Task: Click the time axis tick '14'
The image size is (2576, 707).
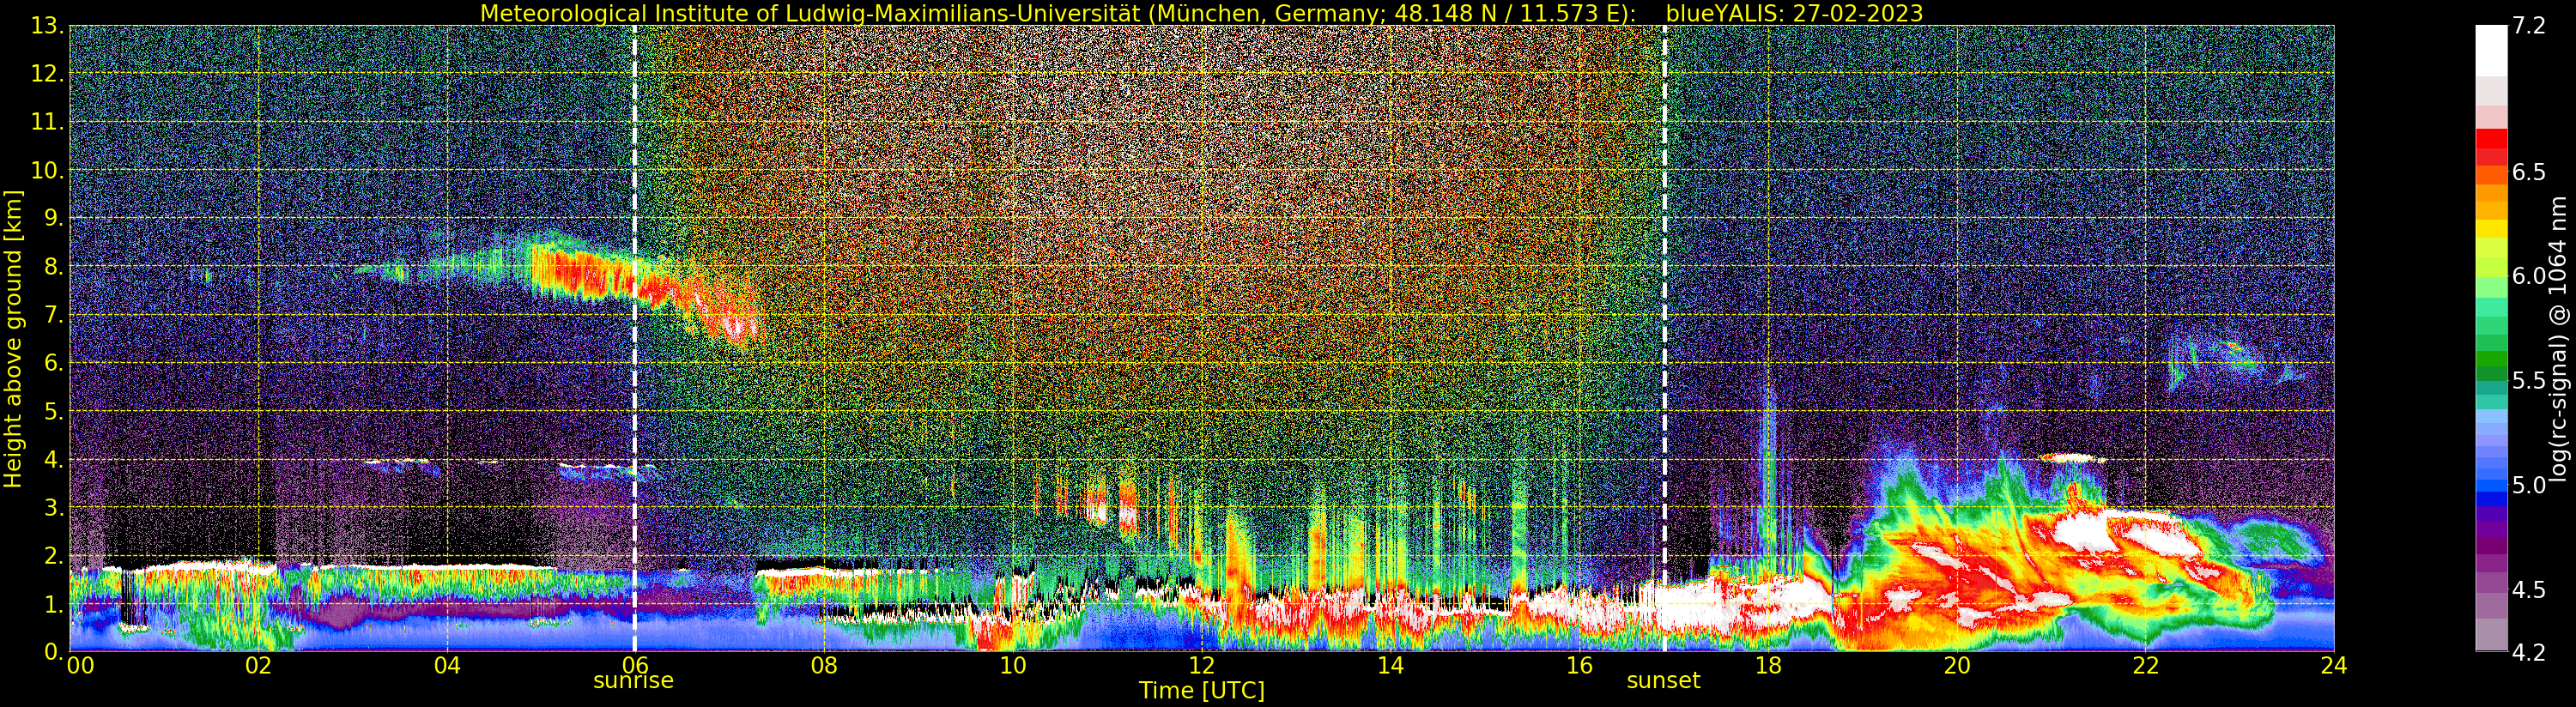Action: [x=1390, y=666]
